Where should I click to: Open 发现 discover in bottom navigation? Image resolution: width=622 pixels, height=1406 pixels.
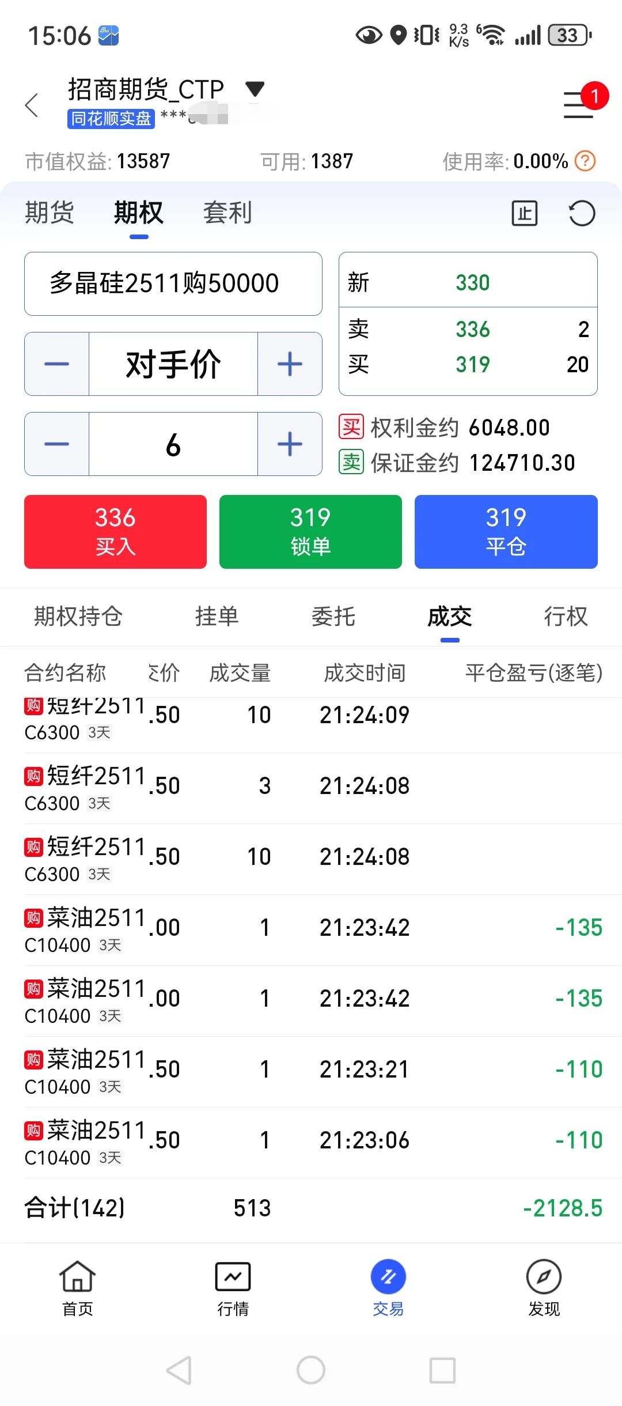tap(544, 1289)
